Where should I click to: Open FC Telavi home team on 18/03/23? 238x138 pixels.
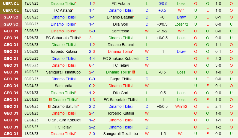click(x=64, y=127)
